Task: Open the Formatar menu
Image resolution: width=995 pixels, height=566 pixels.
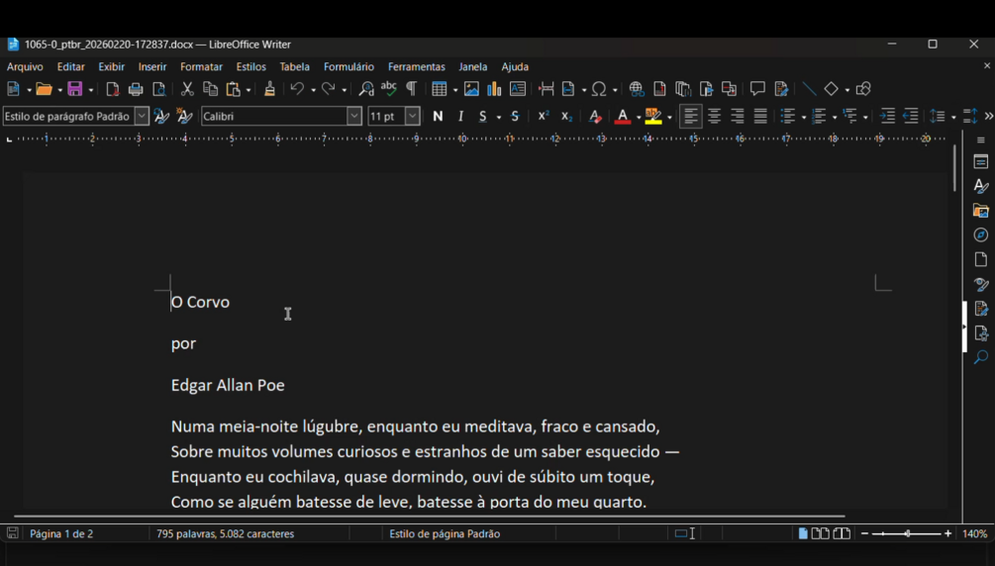Action: point(201,66)
